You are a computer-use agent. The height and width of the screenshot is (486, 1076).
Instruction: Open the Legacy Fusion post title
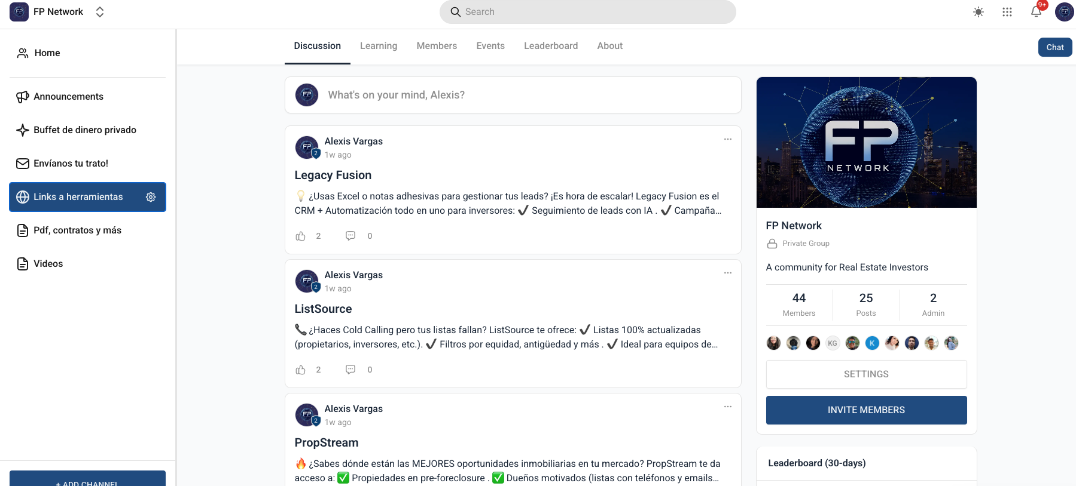(333, 175)
